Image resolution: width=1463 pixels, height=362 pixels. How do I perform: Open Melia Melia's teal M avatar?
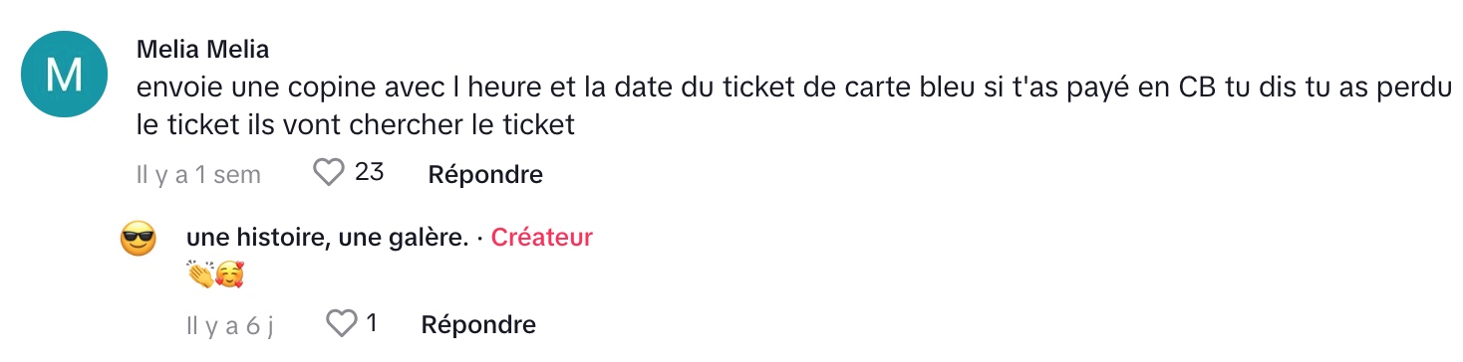[x=64, y=75]
